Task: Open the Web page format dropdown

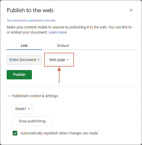Action: (59, 60)
